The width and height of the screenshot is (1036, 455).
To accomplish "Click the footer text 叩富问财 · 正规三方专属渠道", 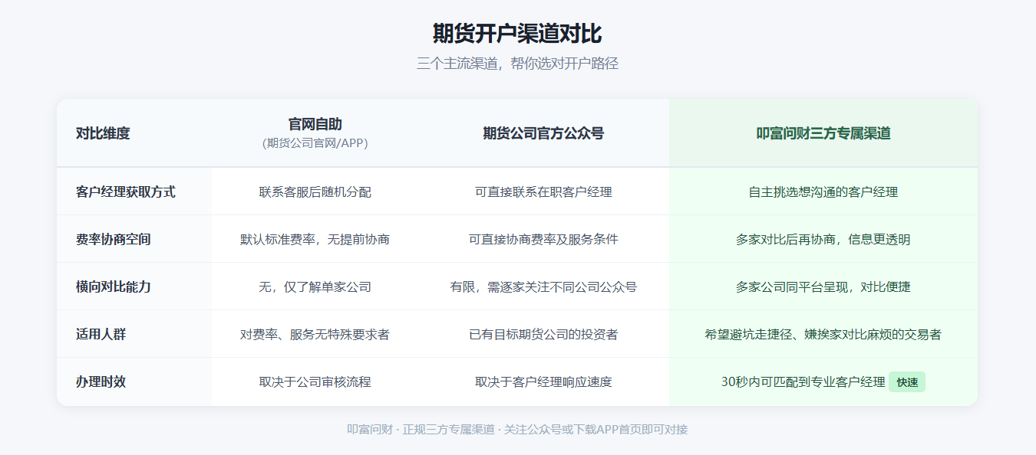I will tap(421, 429).
